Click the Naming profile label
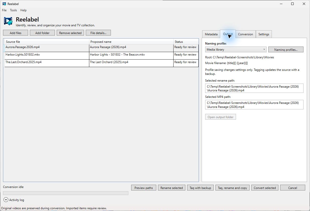This screenshot has width=310, height=211. click(x=216, y=44)
